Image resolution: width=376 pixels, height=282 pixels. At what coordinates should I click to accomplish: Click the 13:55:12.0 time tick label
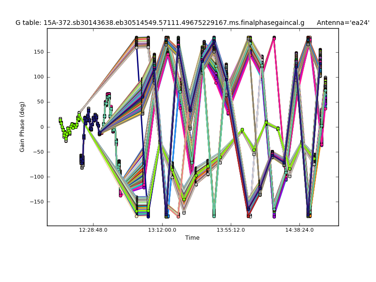pyautogui.click(x=231, y=230)
